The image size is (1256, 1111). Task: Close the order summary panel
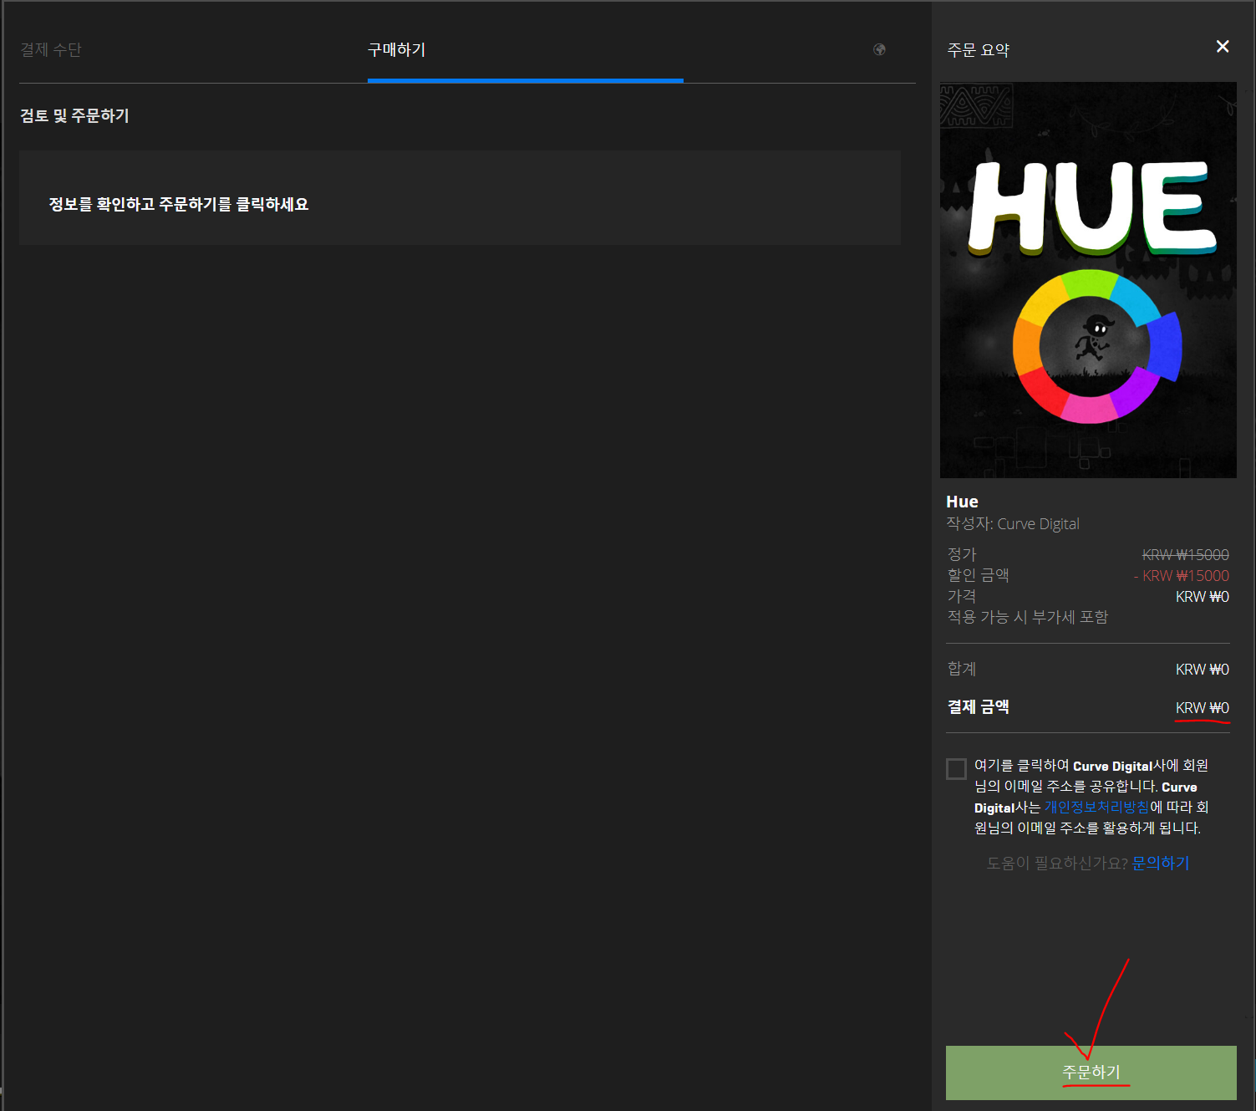[x=1223, y=47]
